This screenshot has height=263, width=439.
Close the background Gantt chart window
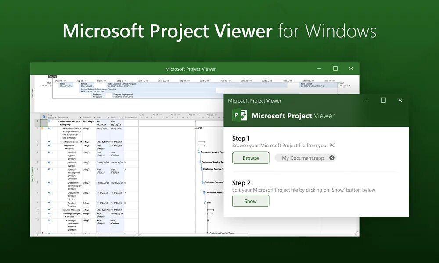[351, 68]
